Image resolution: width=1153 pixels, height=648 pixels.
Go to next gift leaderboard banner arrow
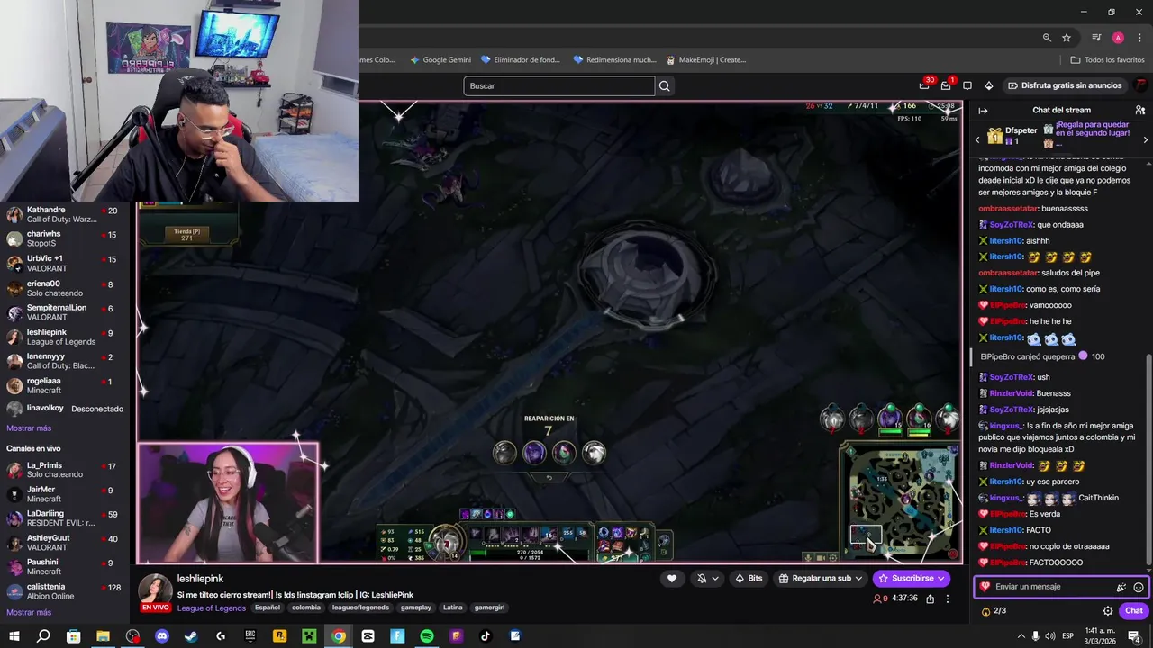(1145, 140)
